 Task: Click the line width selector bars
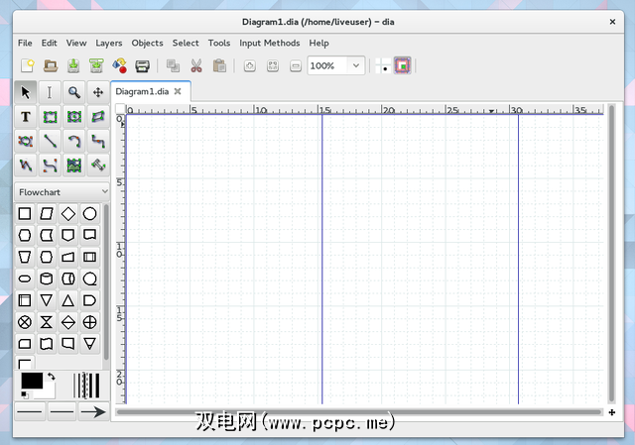point(86,386)
